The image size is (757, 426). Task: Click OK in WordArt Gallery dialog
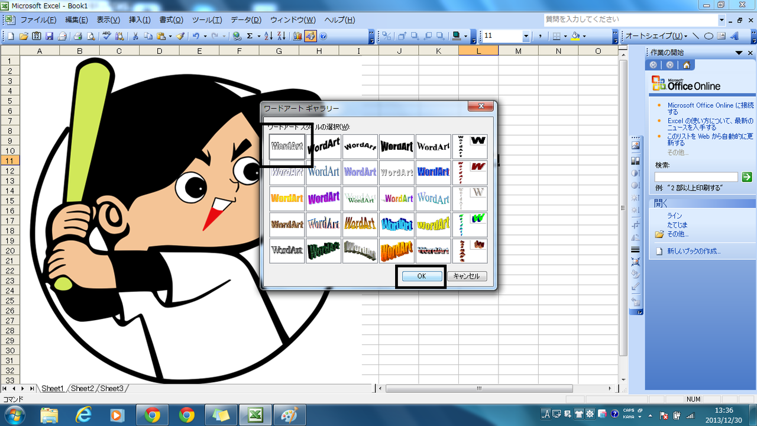click(422, 276)
